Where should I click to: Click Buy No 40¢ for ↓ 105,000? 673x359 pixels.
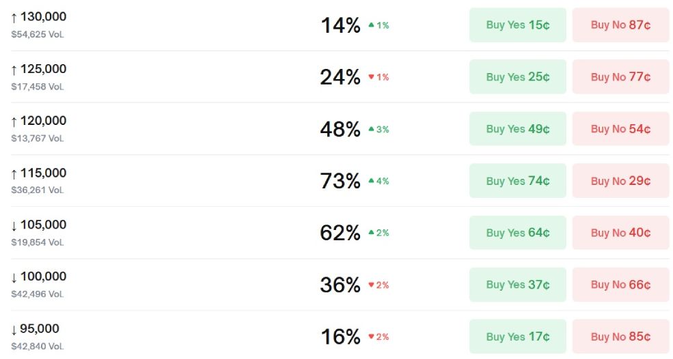tap(620, 233)
